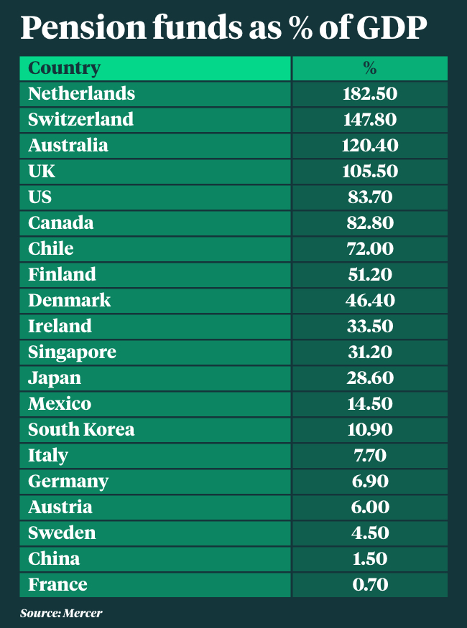Select the Mexico row label
Viewport: 467px width, 628px height.
point(60,403)
